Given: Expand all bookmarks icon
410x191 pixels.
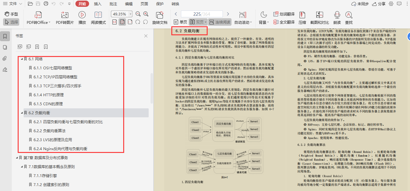Looking at the screenshot, I should tap(20, 47).
